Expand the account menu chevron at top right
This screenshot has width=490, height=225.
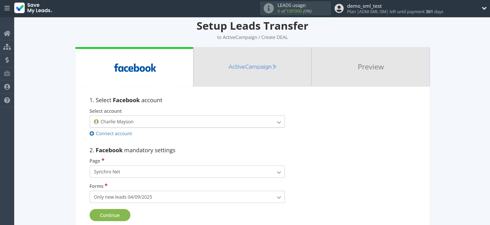pyautogui.click(x=484, y=8)
